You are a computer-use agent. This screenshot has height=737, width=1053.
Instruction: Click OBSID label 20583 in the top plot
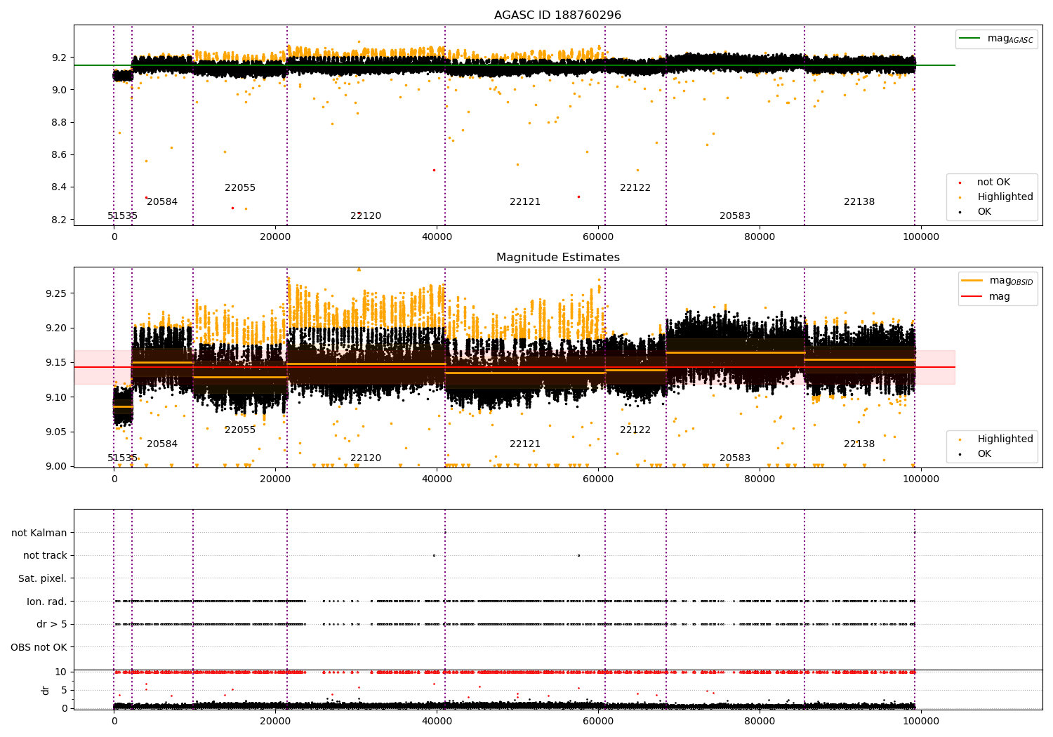(734, 216)
